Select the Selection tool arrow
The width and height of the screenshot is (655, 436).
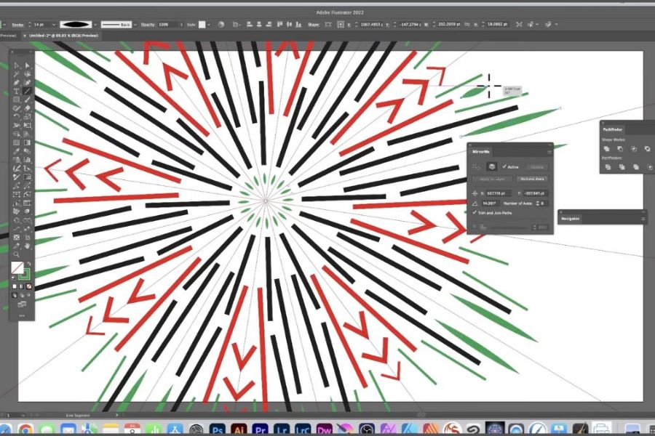(x=17, y=66)
